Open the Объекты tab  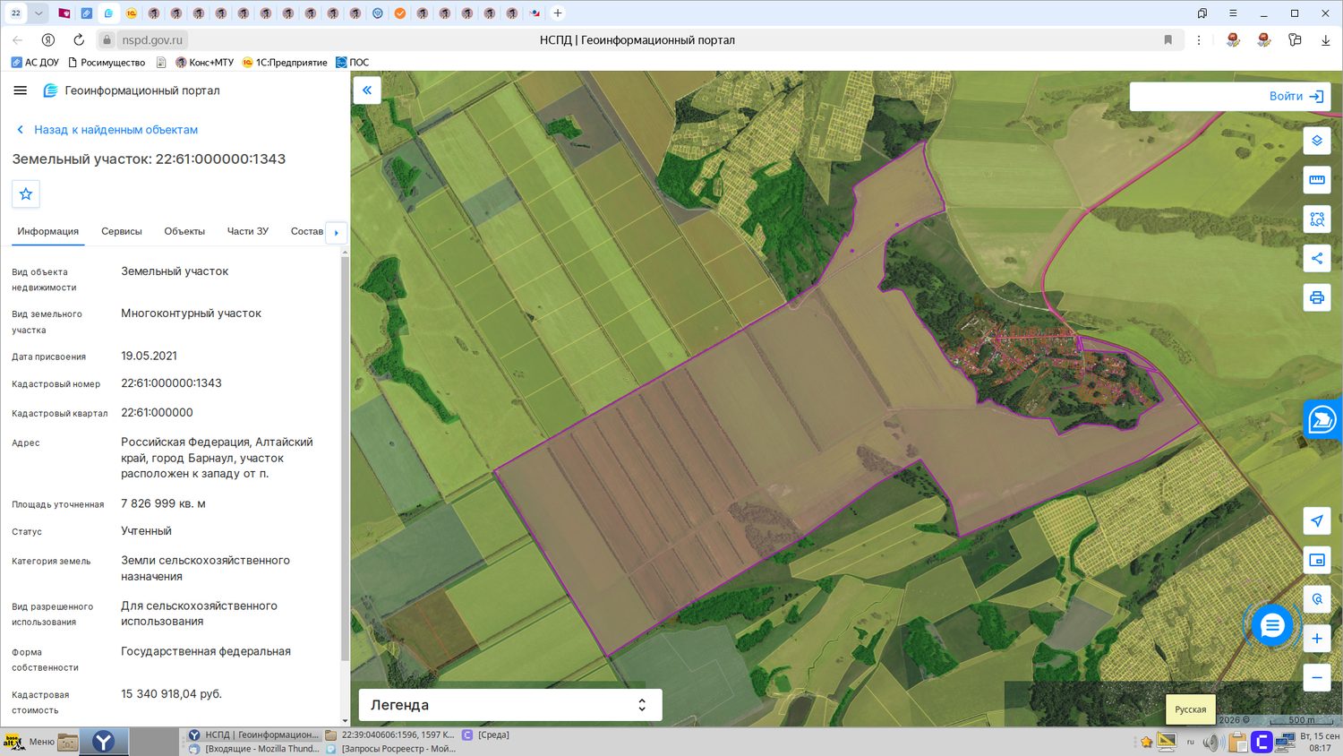[184, 231]
